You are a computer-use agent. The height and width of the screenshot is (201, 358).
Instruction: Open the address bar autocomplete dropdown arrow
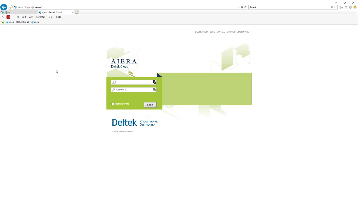tap(239, 8)
